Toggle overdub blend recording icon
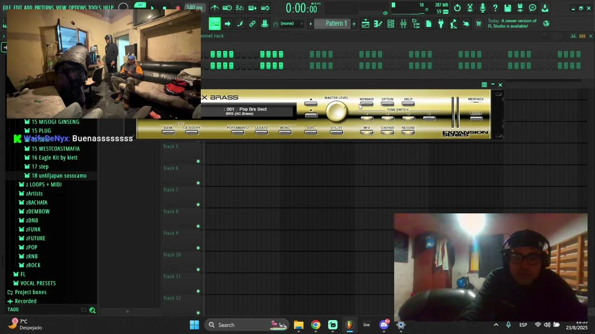Image resolution: width=595 pixels, height=334 pixels. (x=252, y=8)
